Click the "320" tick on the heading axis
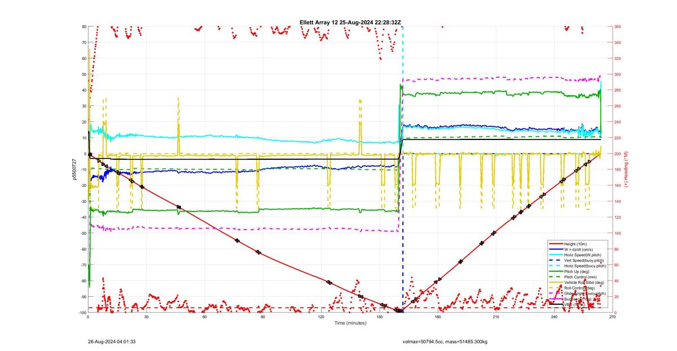 coord(619,58)
